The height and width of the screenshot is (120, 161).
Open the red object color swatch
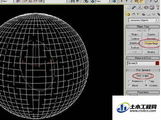157,63
